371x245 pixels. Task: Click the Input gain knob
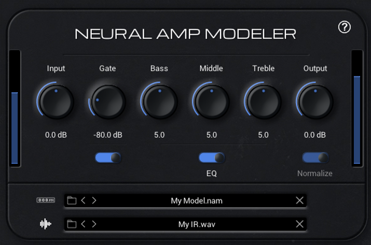[56, 102]
